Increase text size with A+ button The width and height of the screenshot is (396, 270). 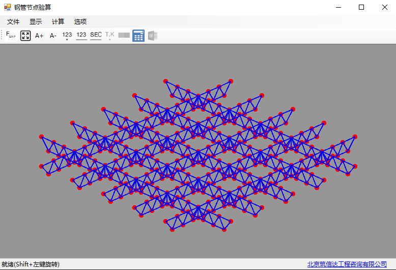pos(39,36)
